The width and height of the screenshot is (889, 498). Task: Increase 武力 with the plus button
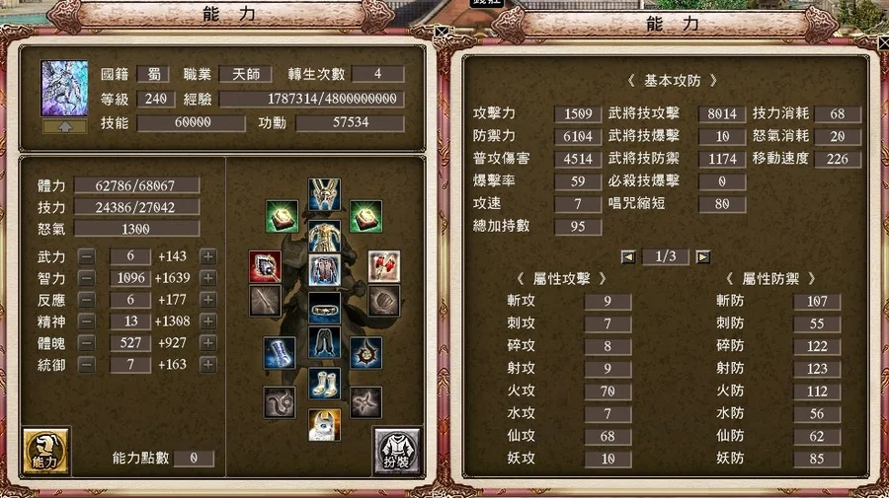tap(208, 256)
